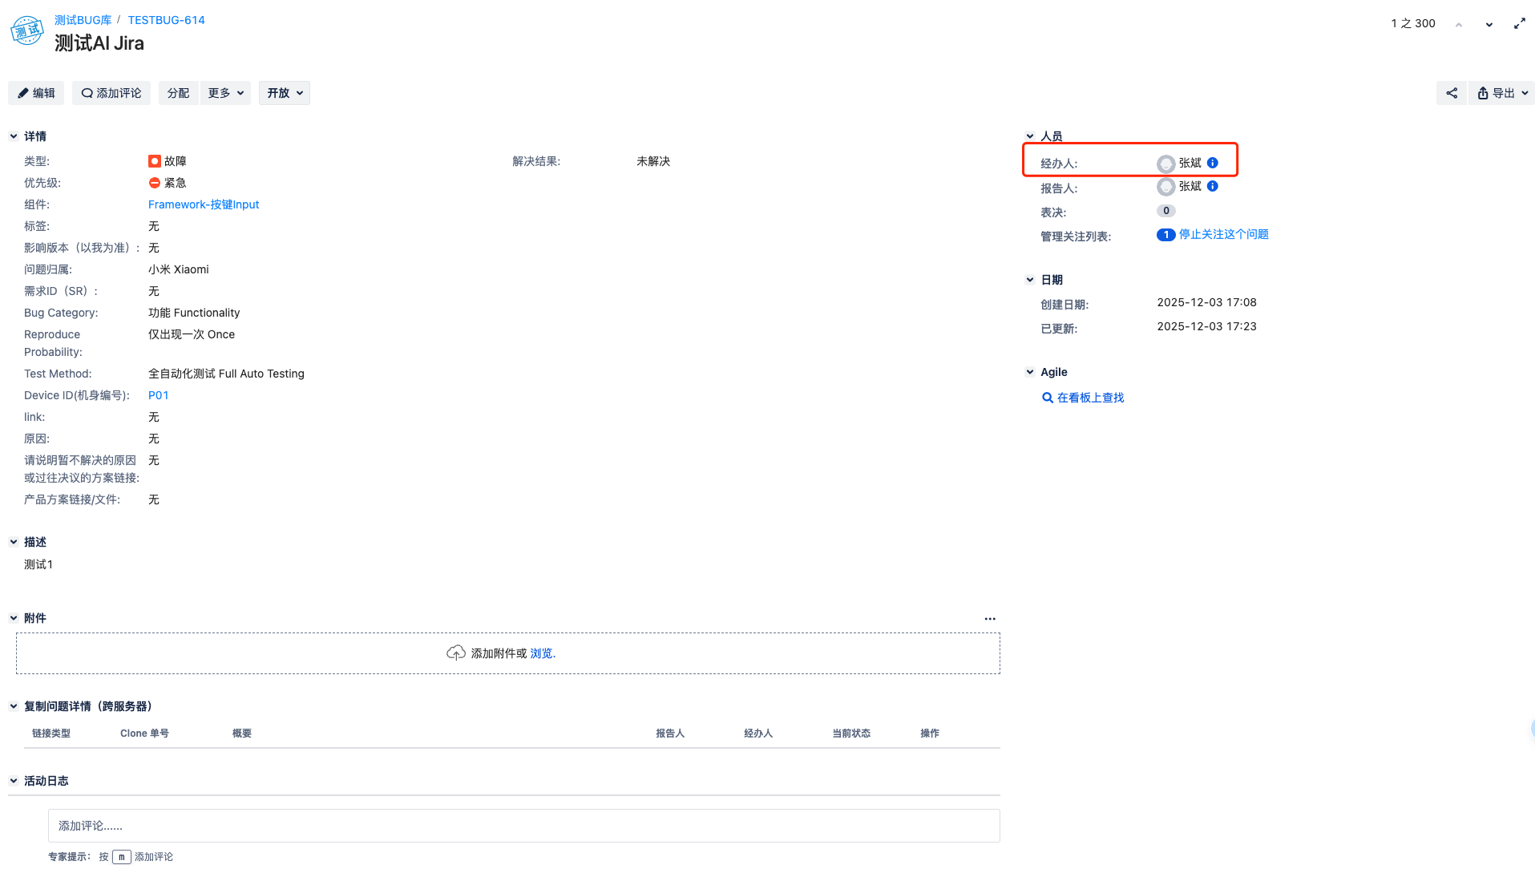Click the 经办人 user avatar
The width and height of the screenshot is (1535, 877).
tap(1165, 164)
